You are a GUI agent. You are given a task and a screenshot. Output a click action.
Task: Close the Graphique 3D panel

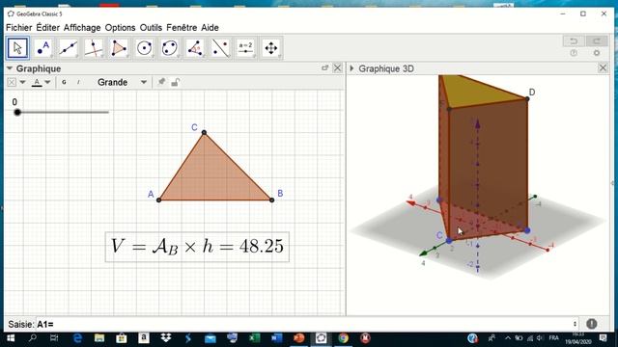coord(603,68)
